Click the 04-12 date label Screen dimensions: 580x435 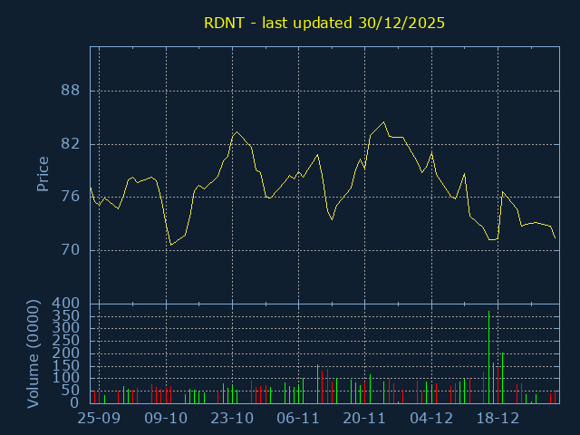431,419
